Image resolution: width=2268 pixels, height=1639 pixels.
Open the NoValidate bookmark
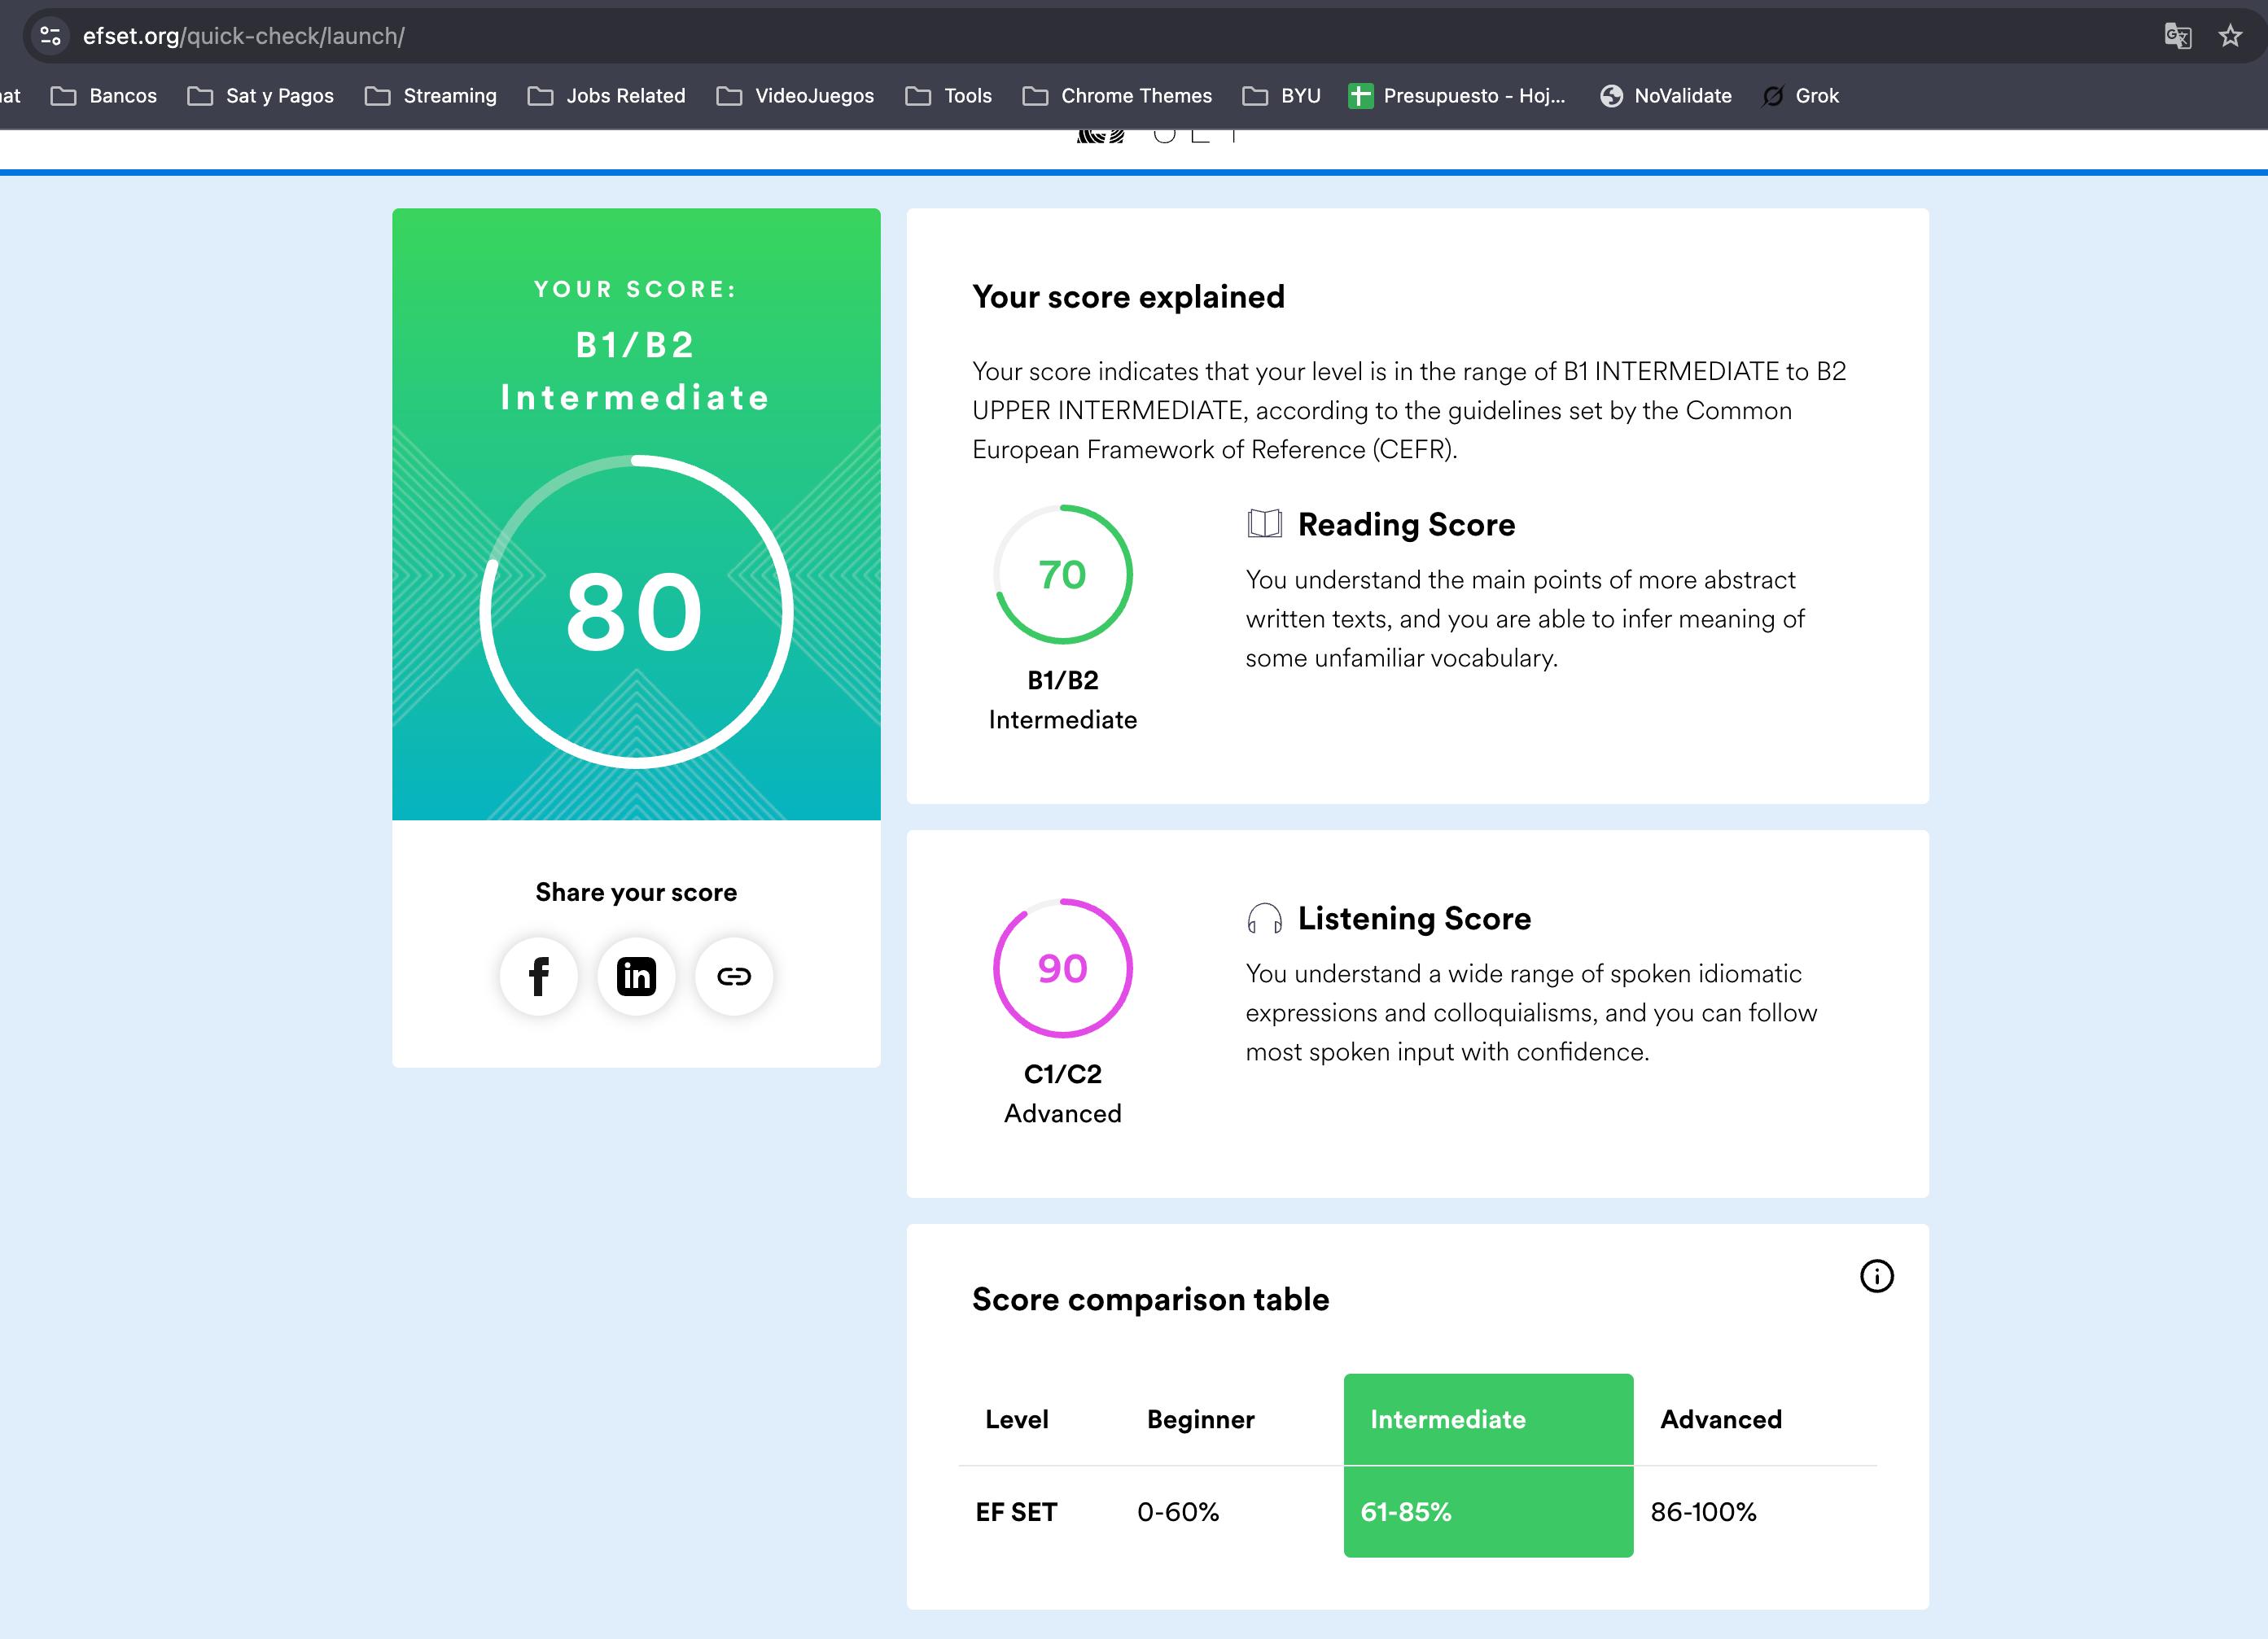click(x=1666, y=96)
